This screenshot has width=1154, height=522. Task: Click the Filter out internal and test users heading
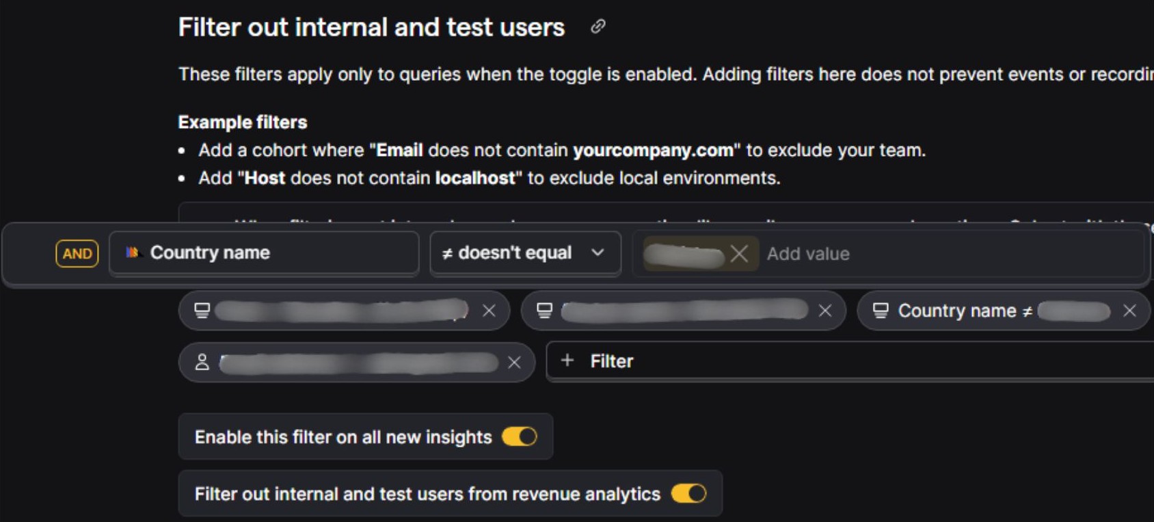coord(371,27)
